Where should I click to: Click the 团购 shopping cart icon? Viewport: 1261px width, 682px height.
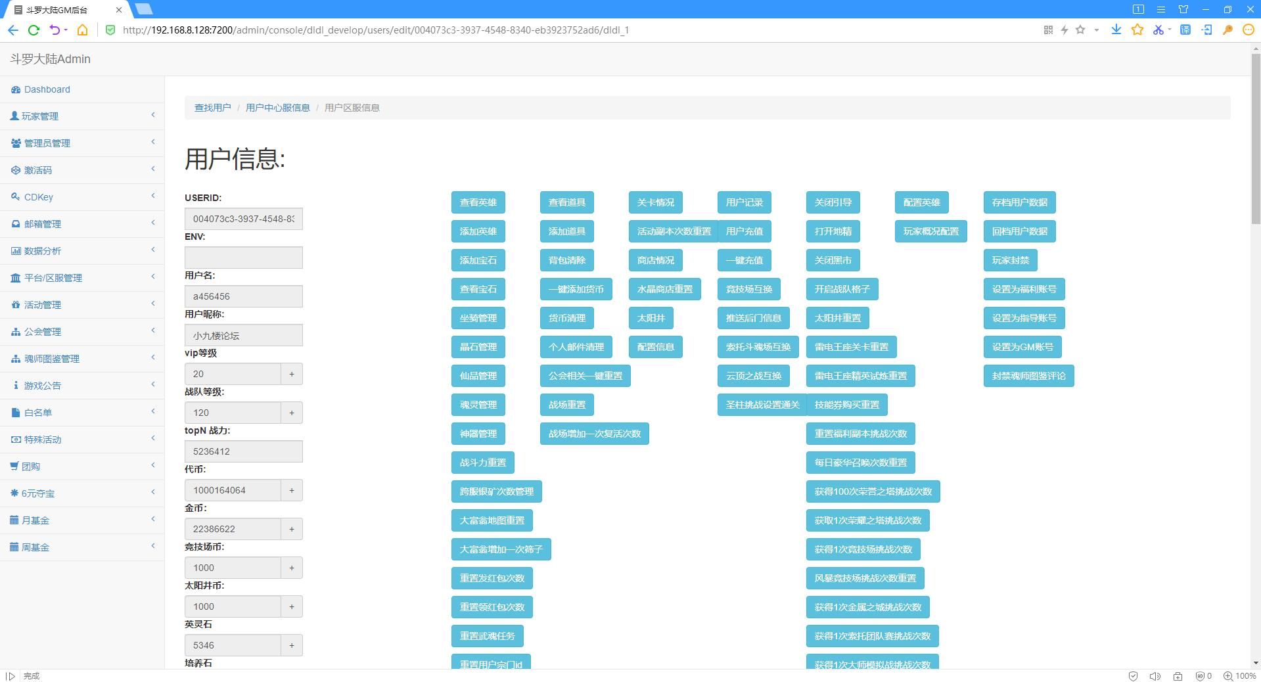14,466
